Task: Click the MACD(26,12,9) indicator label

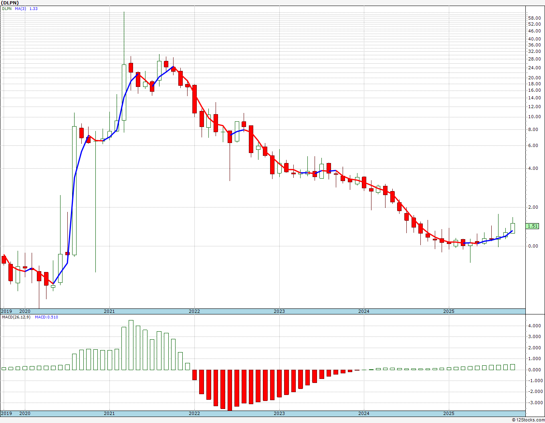Action: pos(16,317)
